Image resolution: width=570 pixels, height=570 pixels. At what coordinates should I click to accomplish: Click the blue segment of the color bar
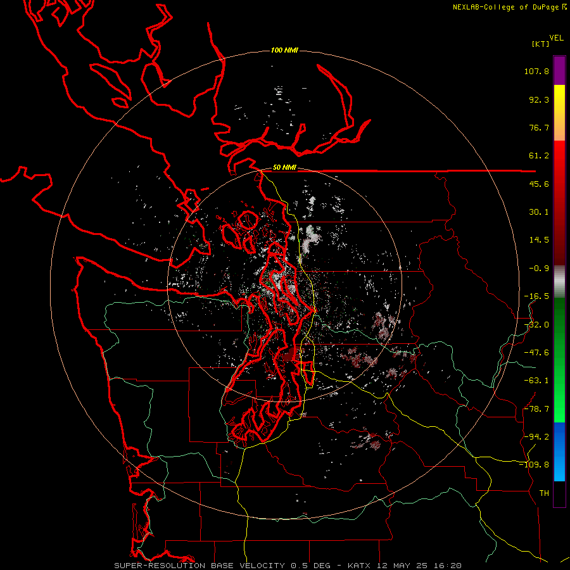coord(559,452)
